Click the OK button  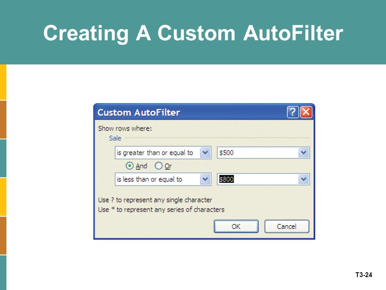tap(236, 226)
